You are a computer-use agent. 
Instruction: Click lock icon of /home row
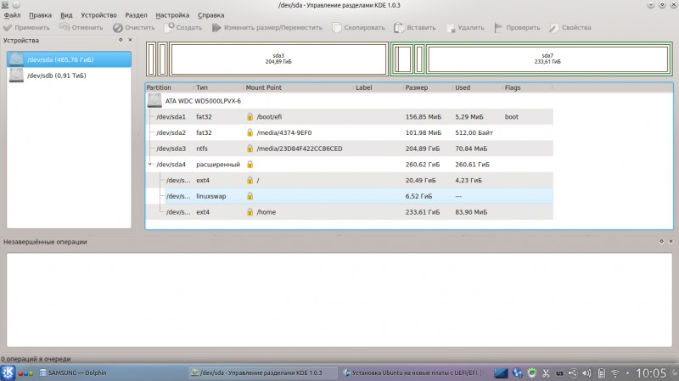click(250, 212)
